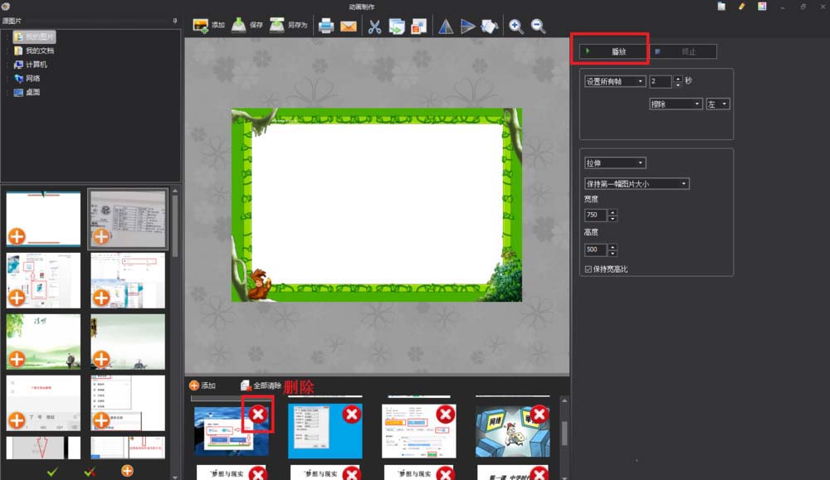Click the height input showing 500

595,250
